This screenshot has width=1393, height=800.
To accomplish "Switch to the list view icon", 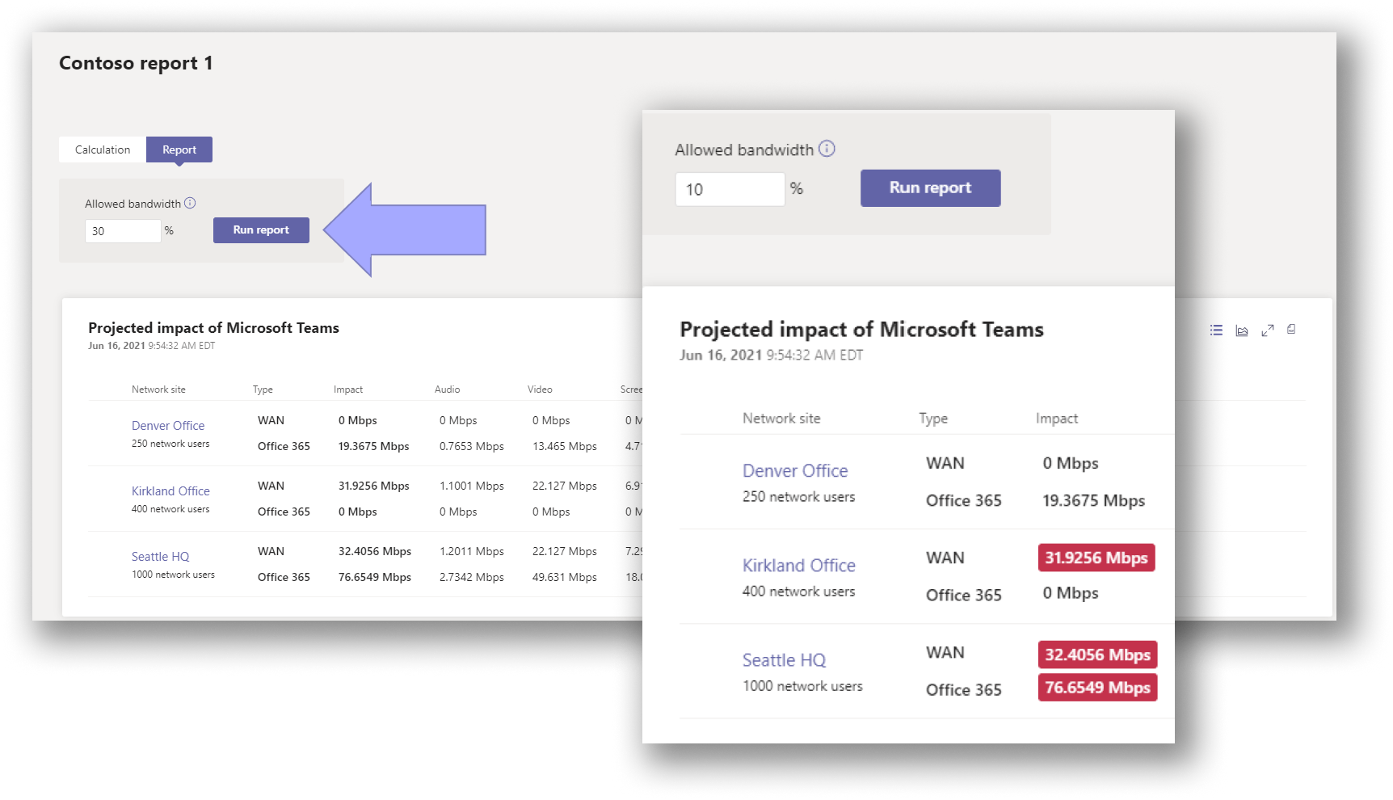I will (1216, 330).
